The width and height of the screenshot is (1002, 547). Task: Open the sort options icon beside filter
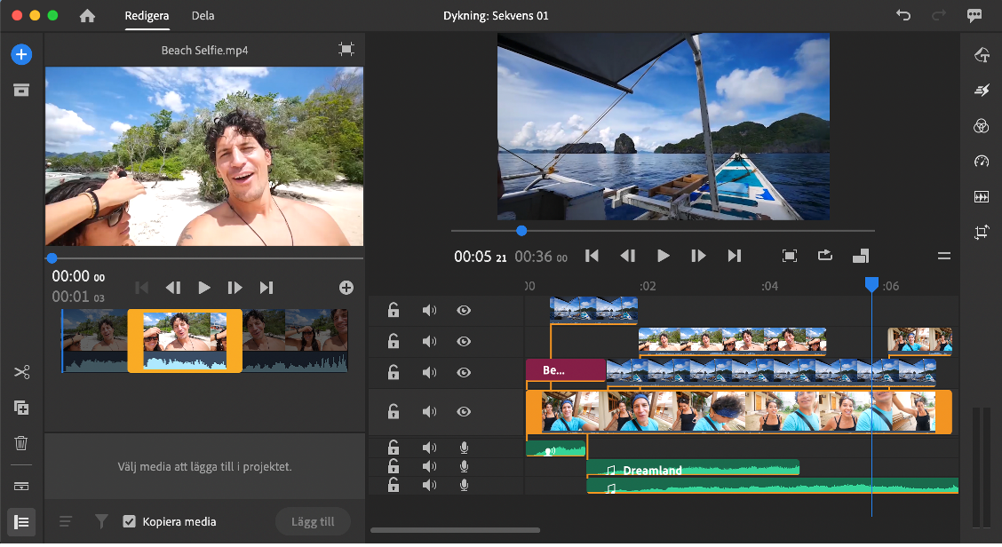click(66, 521)
